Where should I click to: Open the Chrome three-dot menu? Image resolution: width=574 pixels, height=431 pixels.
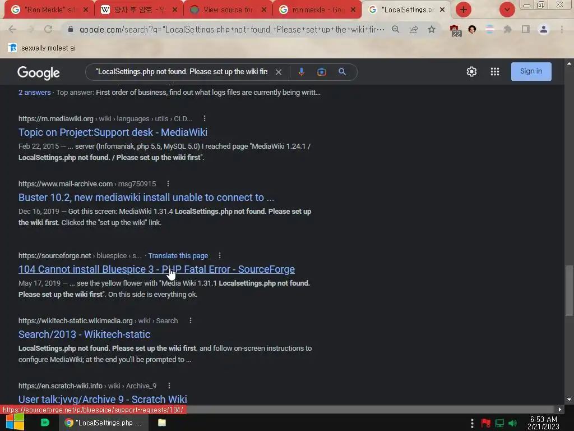(562, 29)
